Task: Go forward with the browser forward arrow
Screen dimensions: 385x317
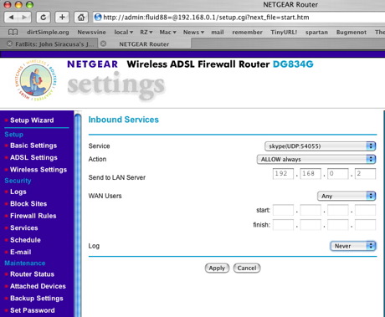Action: coord(24,18)
